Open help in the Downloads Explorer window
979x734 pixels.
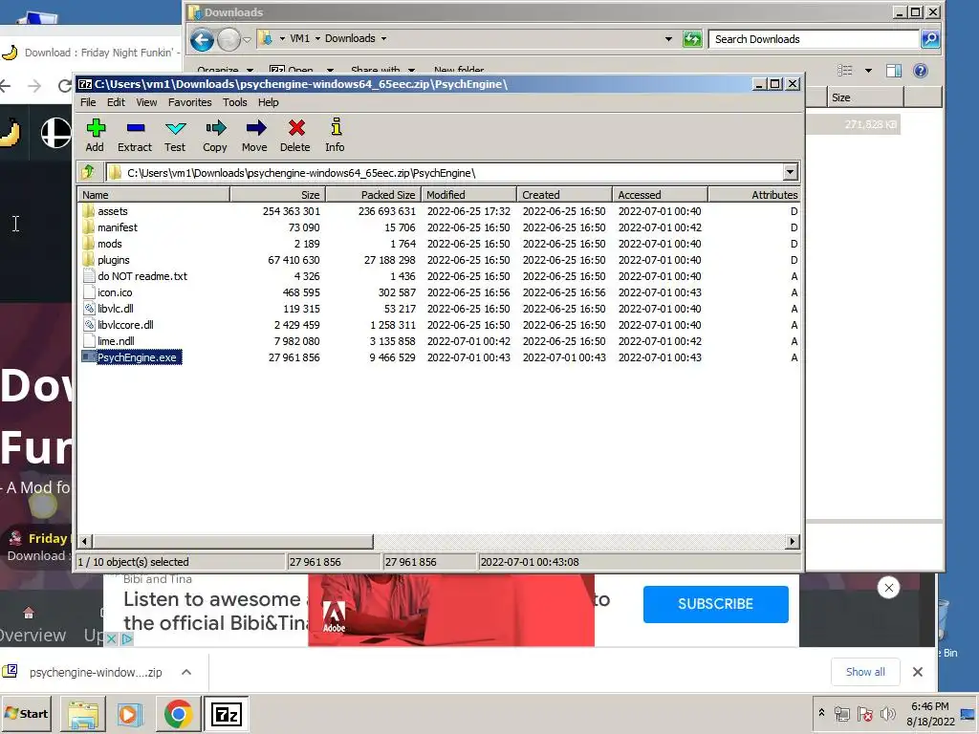tap(921, 71)
